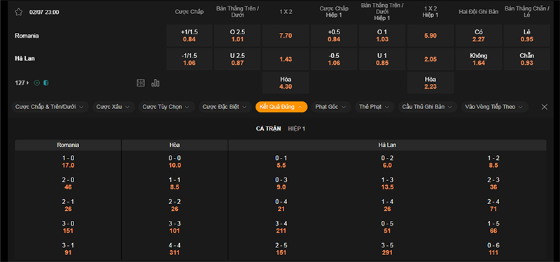Switch to the HIỆP 1 tab
The width and height of the screenshot is (560, 262).
pos(296,129)
